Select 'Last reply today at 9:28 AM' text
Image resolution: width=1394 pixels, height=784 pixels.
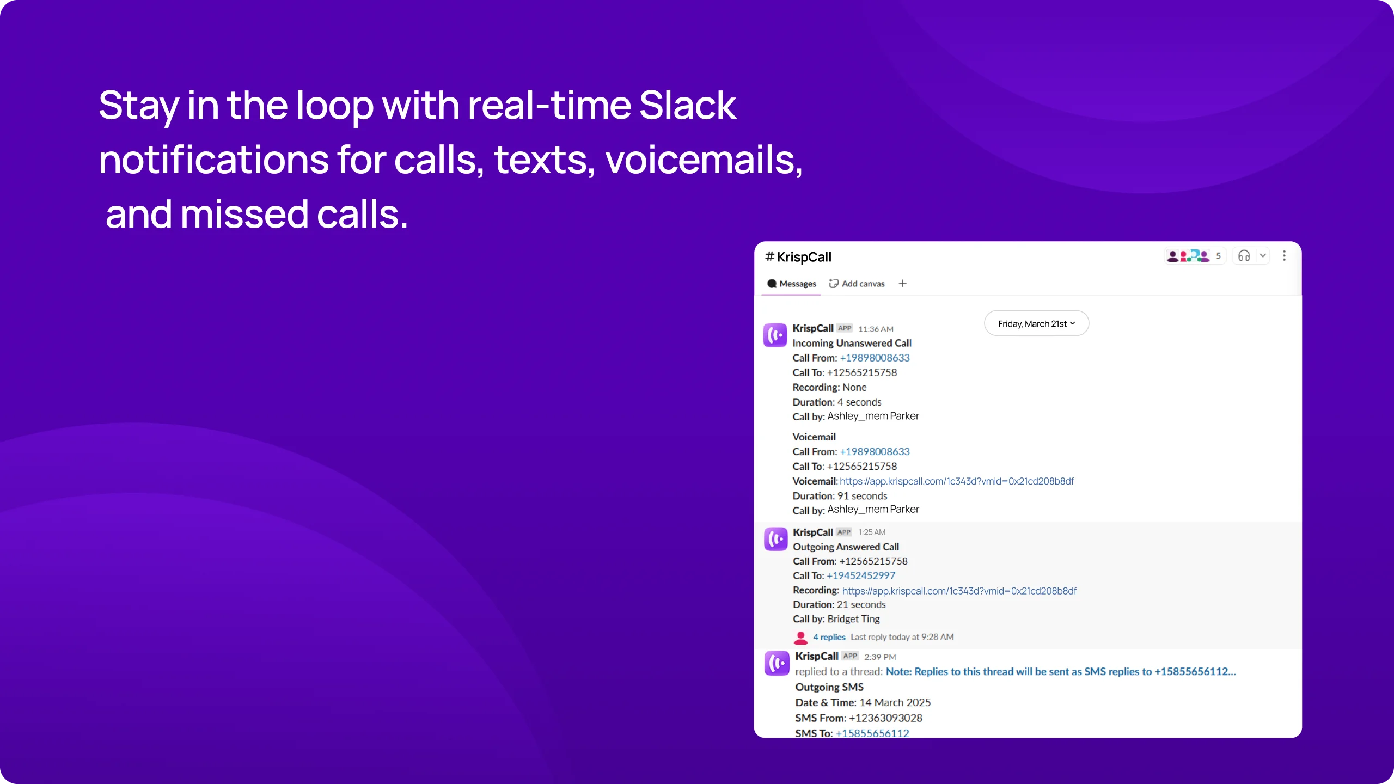(902, 637)
